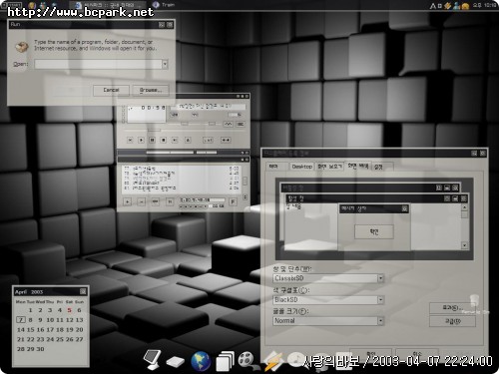
Task: Select the red date 5 on the calendar
Action: click(x=69, y=310)
